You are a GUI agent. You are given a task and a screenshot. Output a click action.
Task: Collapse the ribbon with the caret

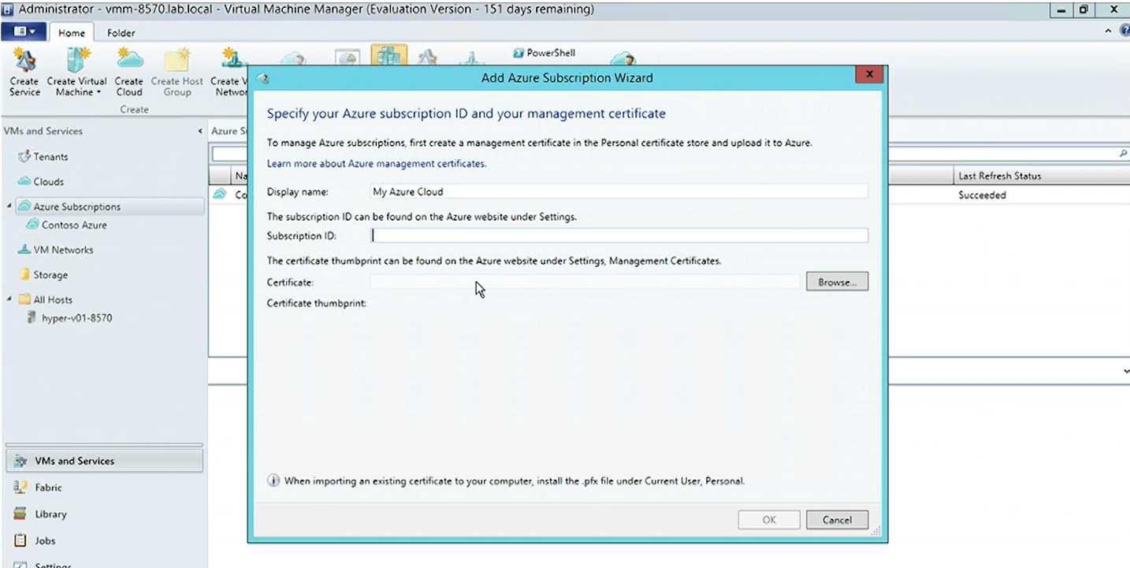[x=1110, y=32]
